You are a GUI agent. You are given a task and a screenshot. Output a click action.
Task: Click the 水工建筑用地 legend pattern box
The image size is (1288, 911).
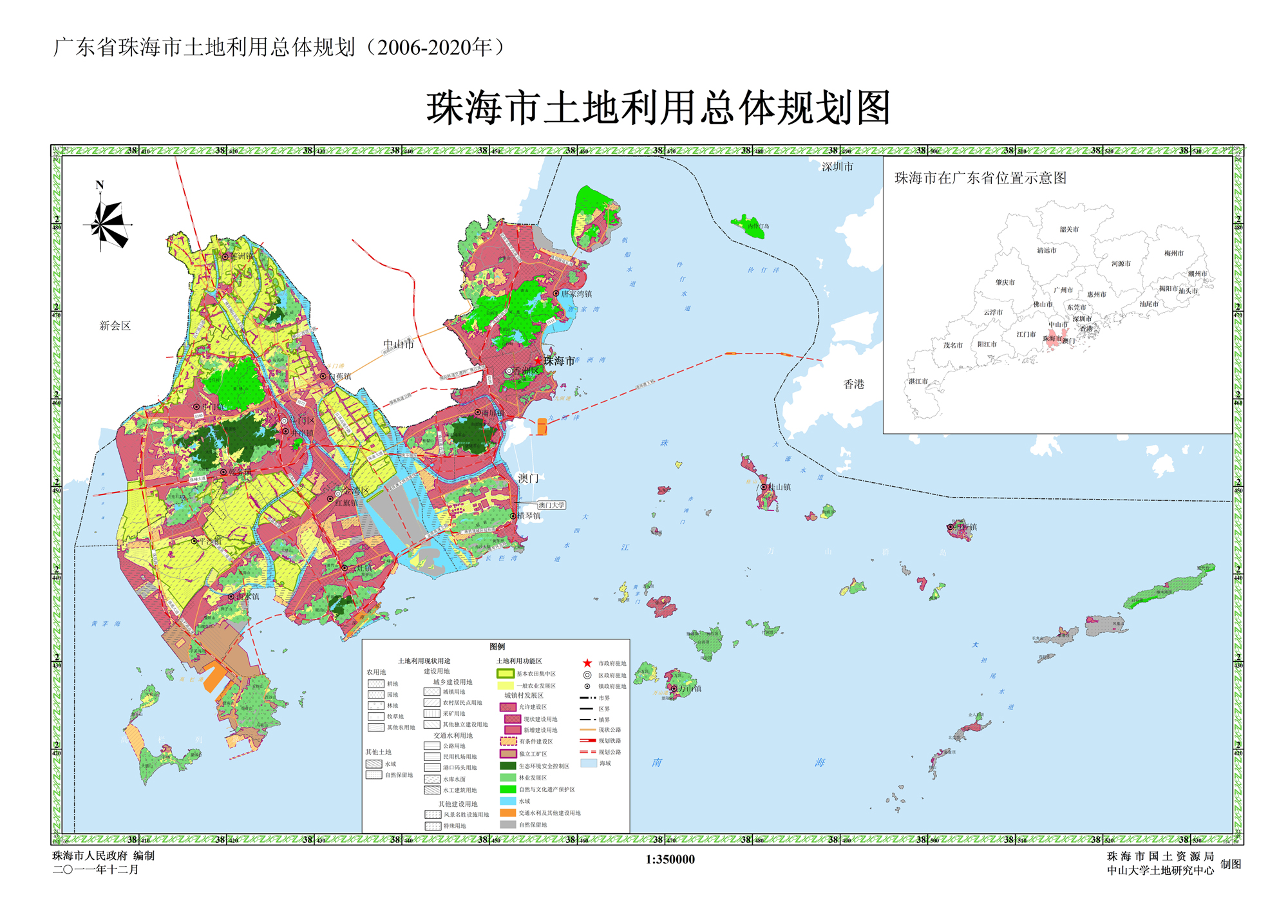[432, 790]
